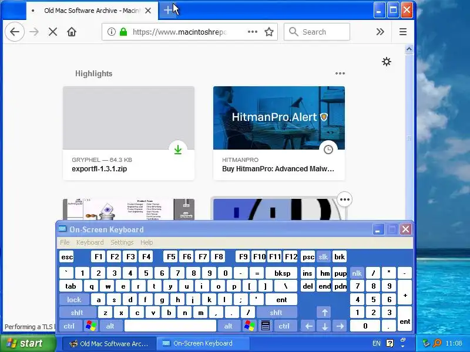470x352 pixels.
Task: Click the psc print screen key
Action: pos(308,257)
